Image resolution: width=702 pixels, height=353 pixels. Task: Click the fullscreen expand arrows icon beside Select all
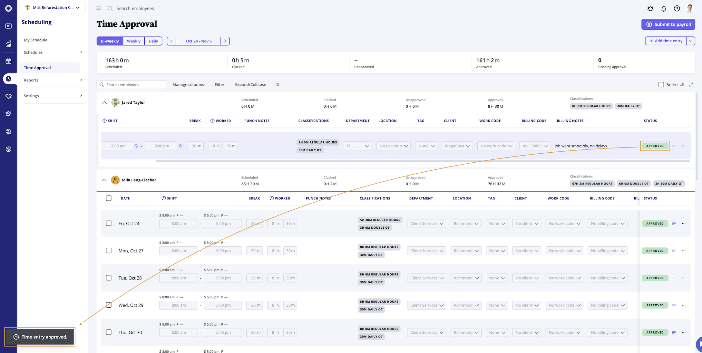click(x=691, y=85)
